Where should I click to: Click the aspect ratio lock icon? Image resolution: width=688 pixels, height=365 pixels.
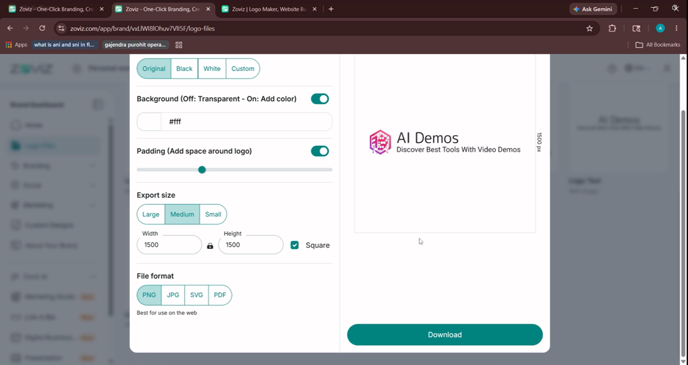(x=210, y=246)
